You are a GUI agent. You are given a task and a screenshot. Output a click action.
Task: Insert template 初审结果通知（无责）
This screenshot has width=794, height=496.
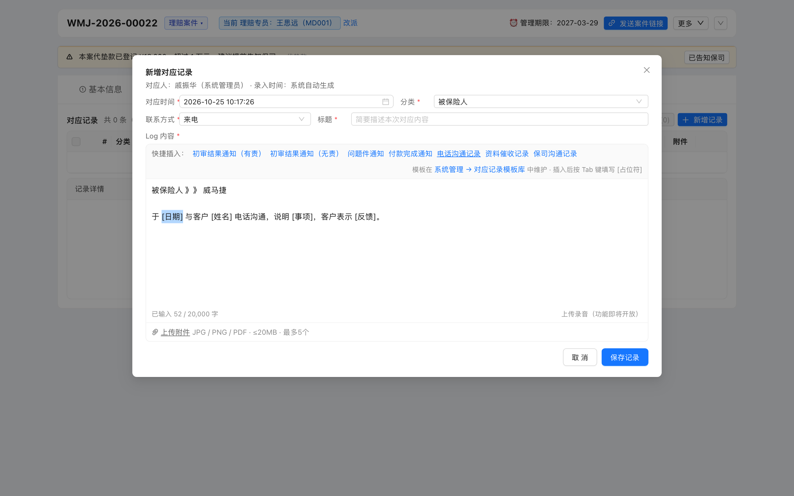click(305, 154)
